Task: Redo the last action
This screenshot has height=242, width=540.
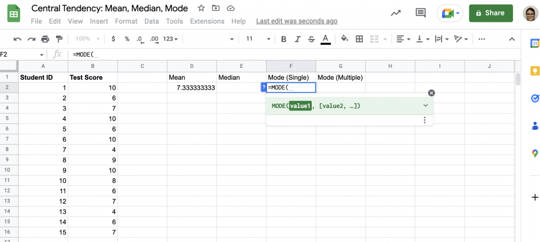Action: [x=31, y=39]
